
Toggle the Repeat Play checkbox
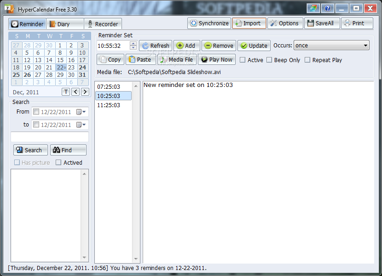307,60
